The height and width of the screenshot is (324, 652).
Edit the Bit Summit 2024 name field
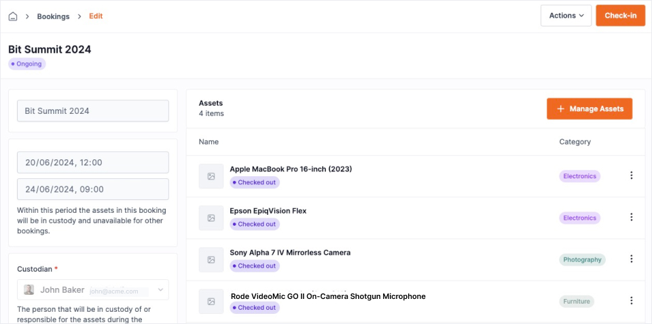[93, 110]
